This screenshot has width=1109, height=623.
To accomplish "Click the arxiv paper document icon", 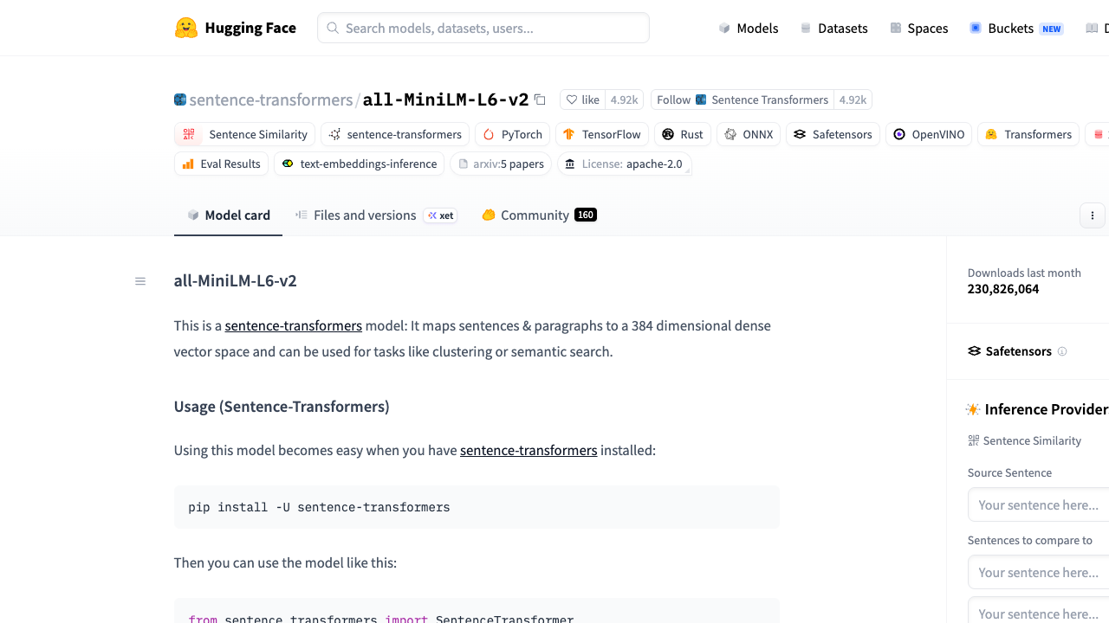I will click(x=464, y=164).
